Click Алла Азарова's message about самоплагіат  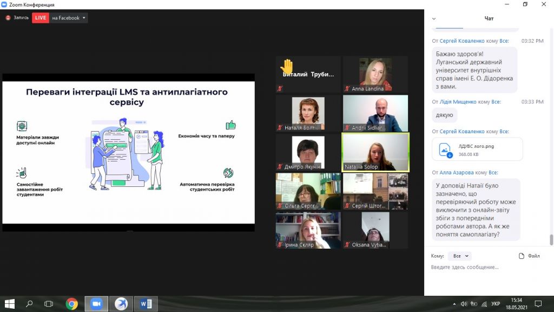476,210
